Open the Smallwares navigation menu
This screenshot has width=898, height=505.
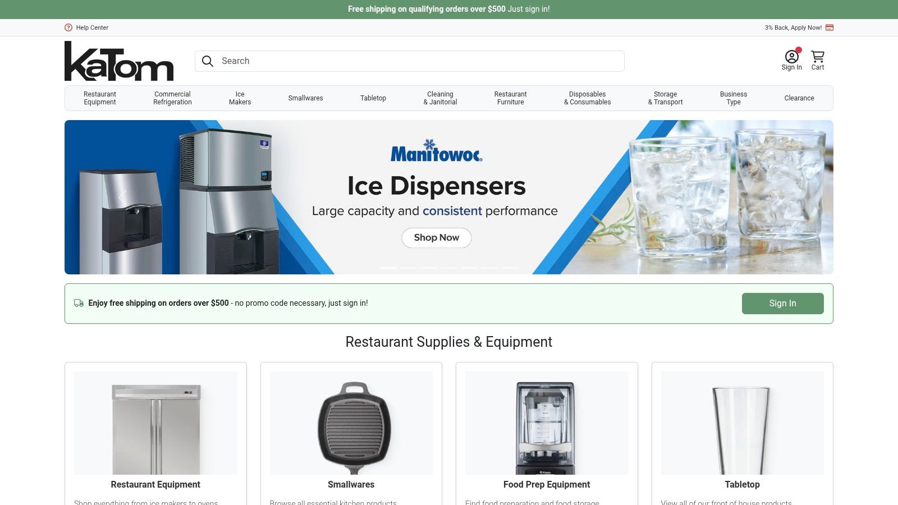[x=306, y=98]
